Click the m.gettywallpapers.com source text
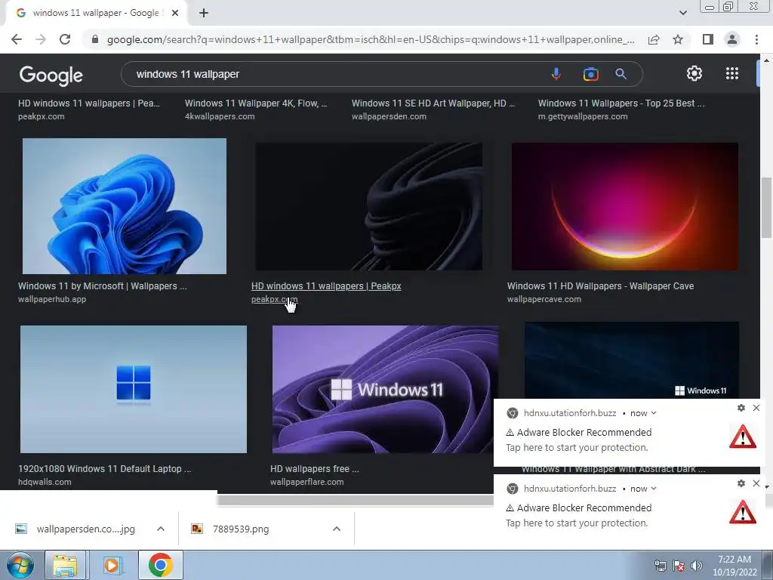 point(583,116)
